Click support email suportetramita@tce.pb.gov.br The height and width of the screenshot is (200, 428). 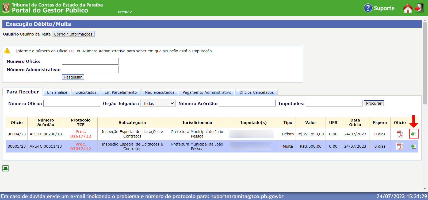pyautogui.click(x=247, y=196)
